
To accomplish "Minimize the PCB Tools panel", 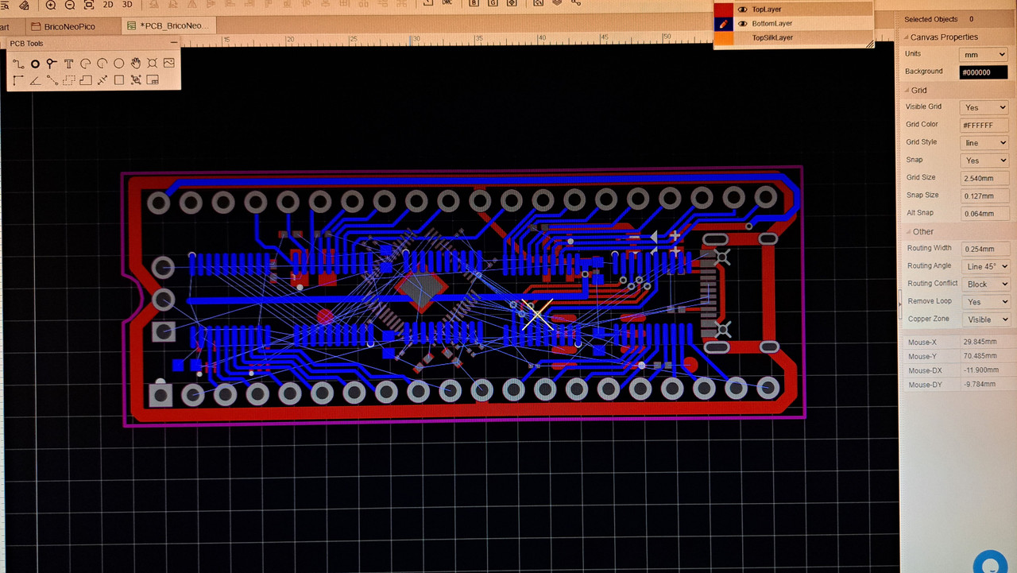I will (173, 43).
